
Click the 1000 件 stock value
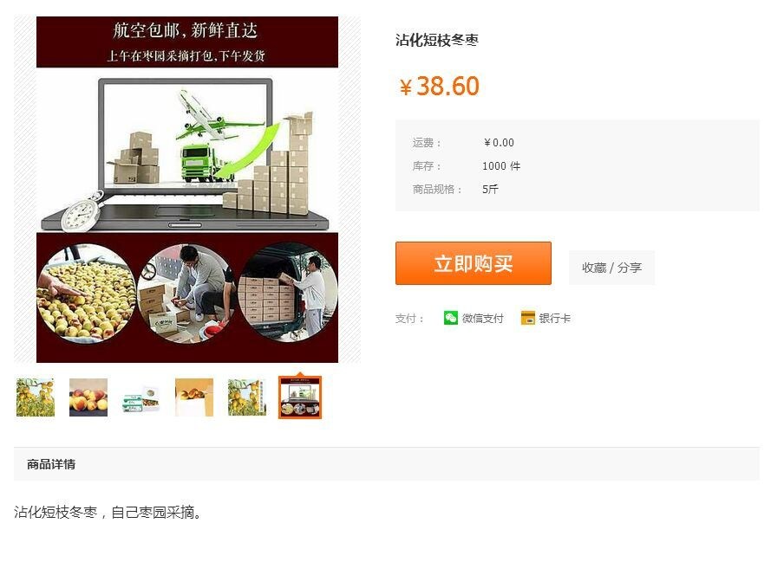tap(501, 166)
